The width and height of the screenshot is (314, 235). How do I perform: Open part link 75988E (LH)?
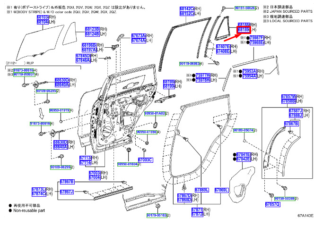tap(257, 42)
